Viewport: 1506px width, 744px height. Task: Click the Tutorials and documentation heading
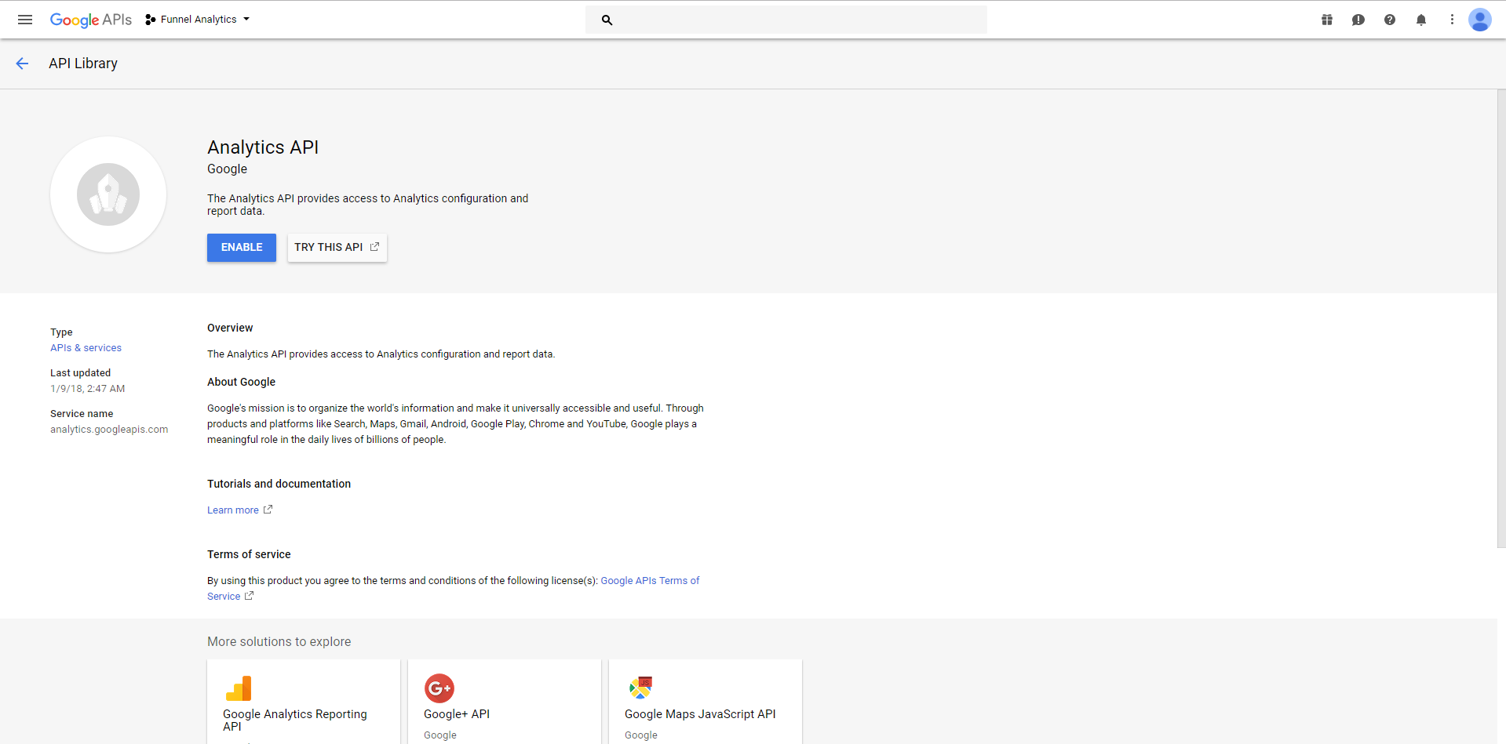[x=279, y=485]
